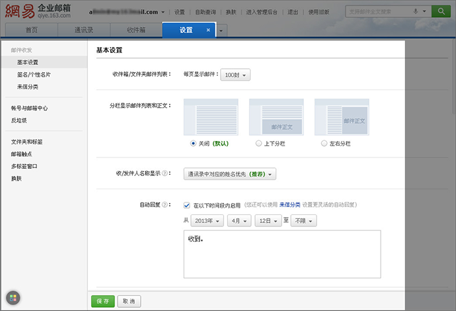Screen dimensions: 456x311
Task: Open the tab list arrow beside 设置 tab
Action: click(221, 30)
